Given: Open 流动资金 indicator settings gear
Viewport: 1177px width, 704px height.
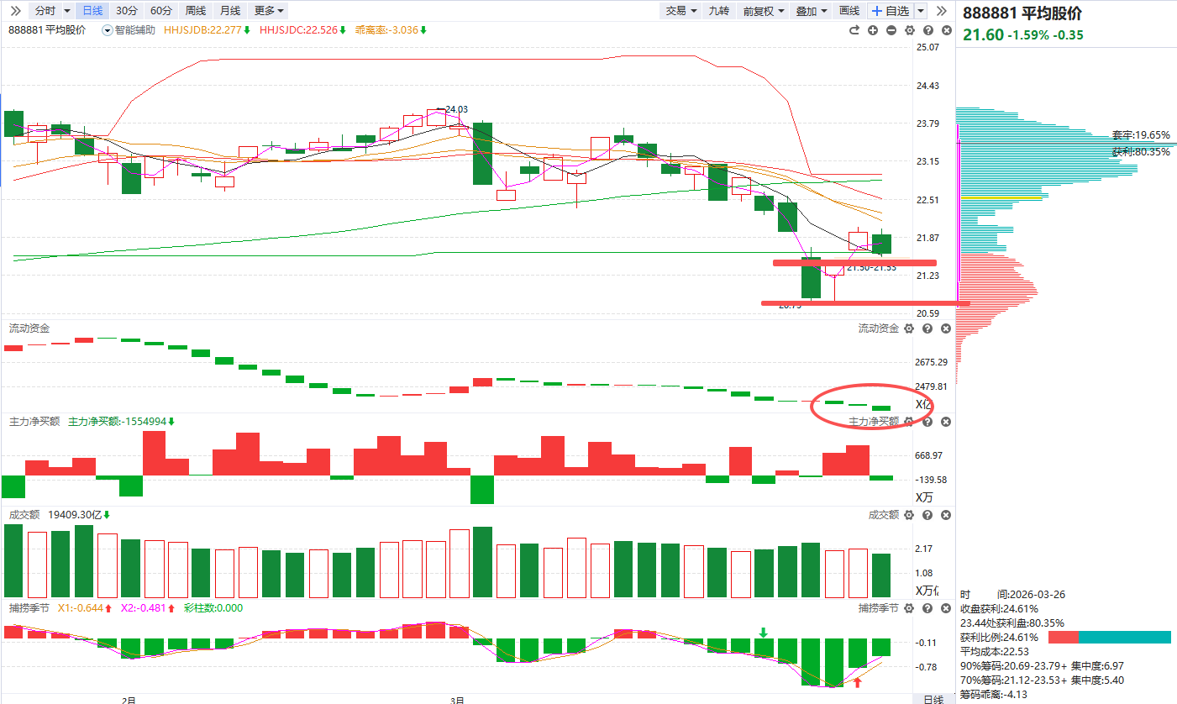Looking at the screenshot, I should (907, 328).
